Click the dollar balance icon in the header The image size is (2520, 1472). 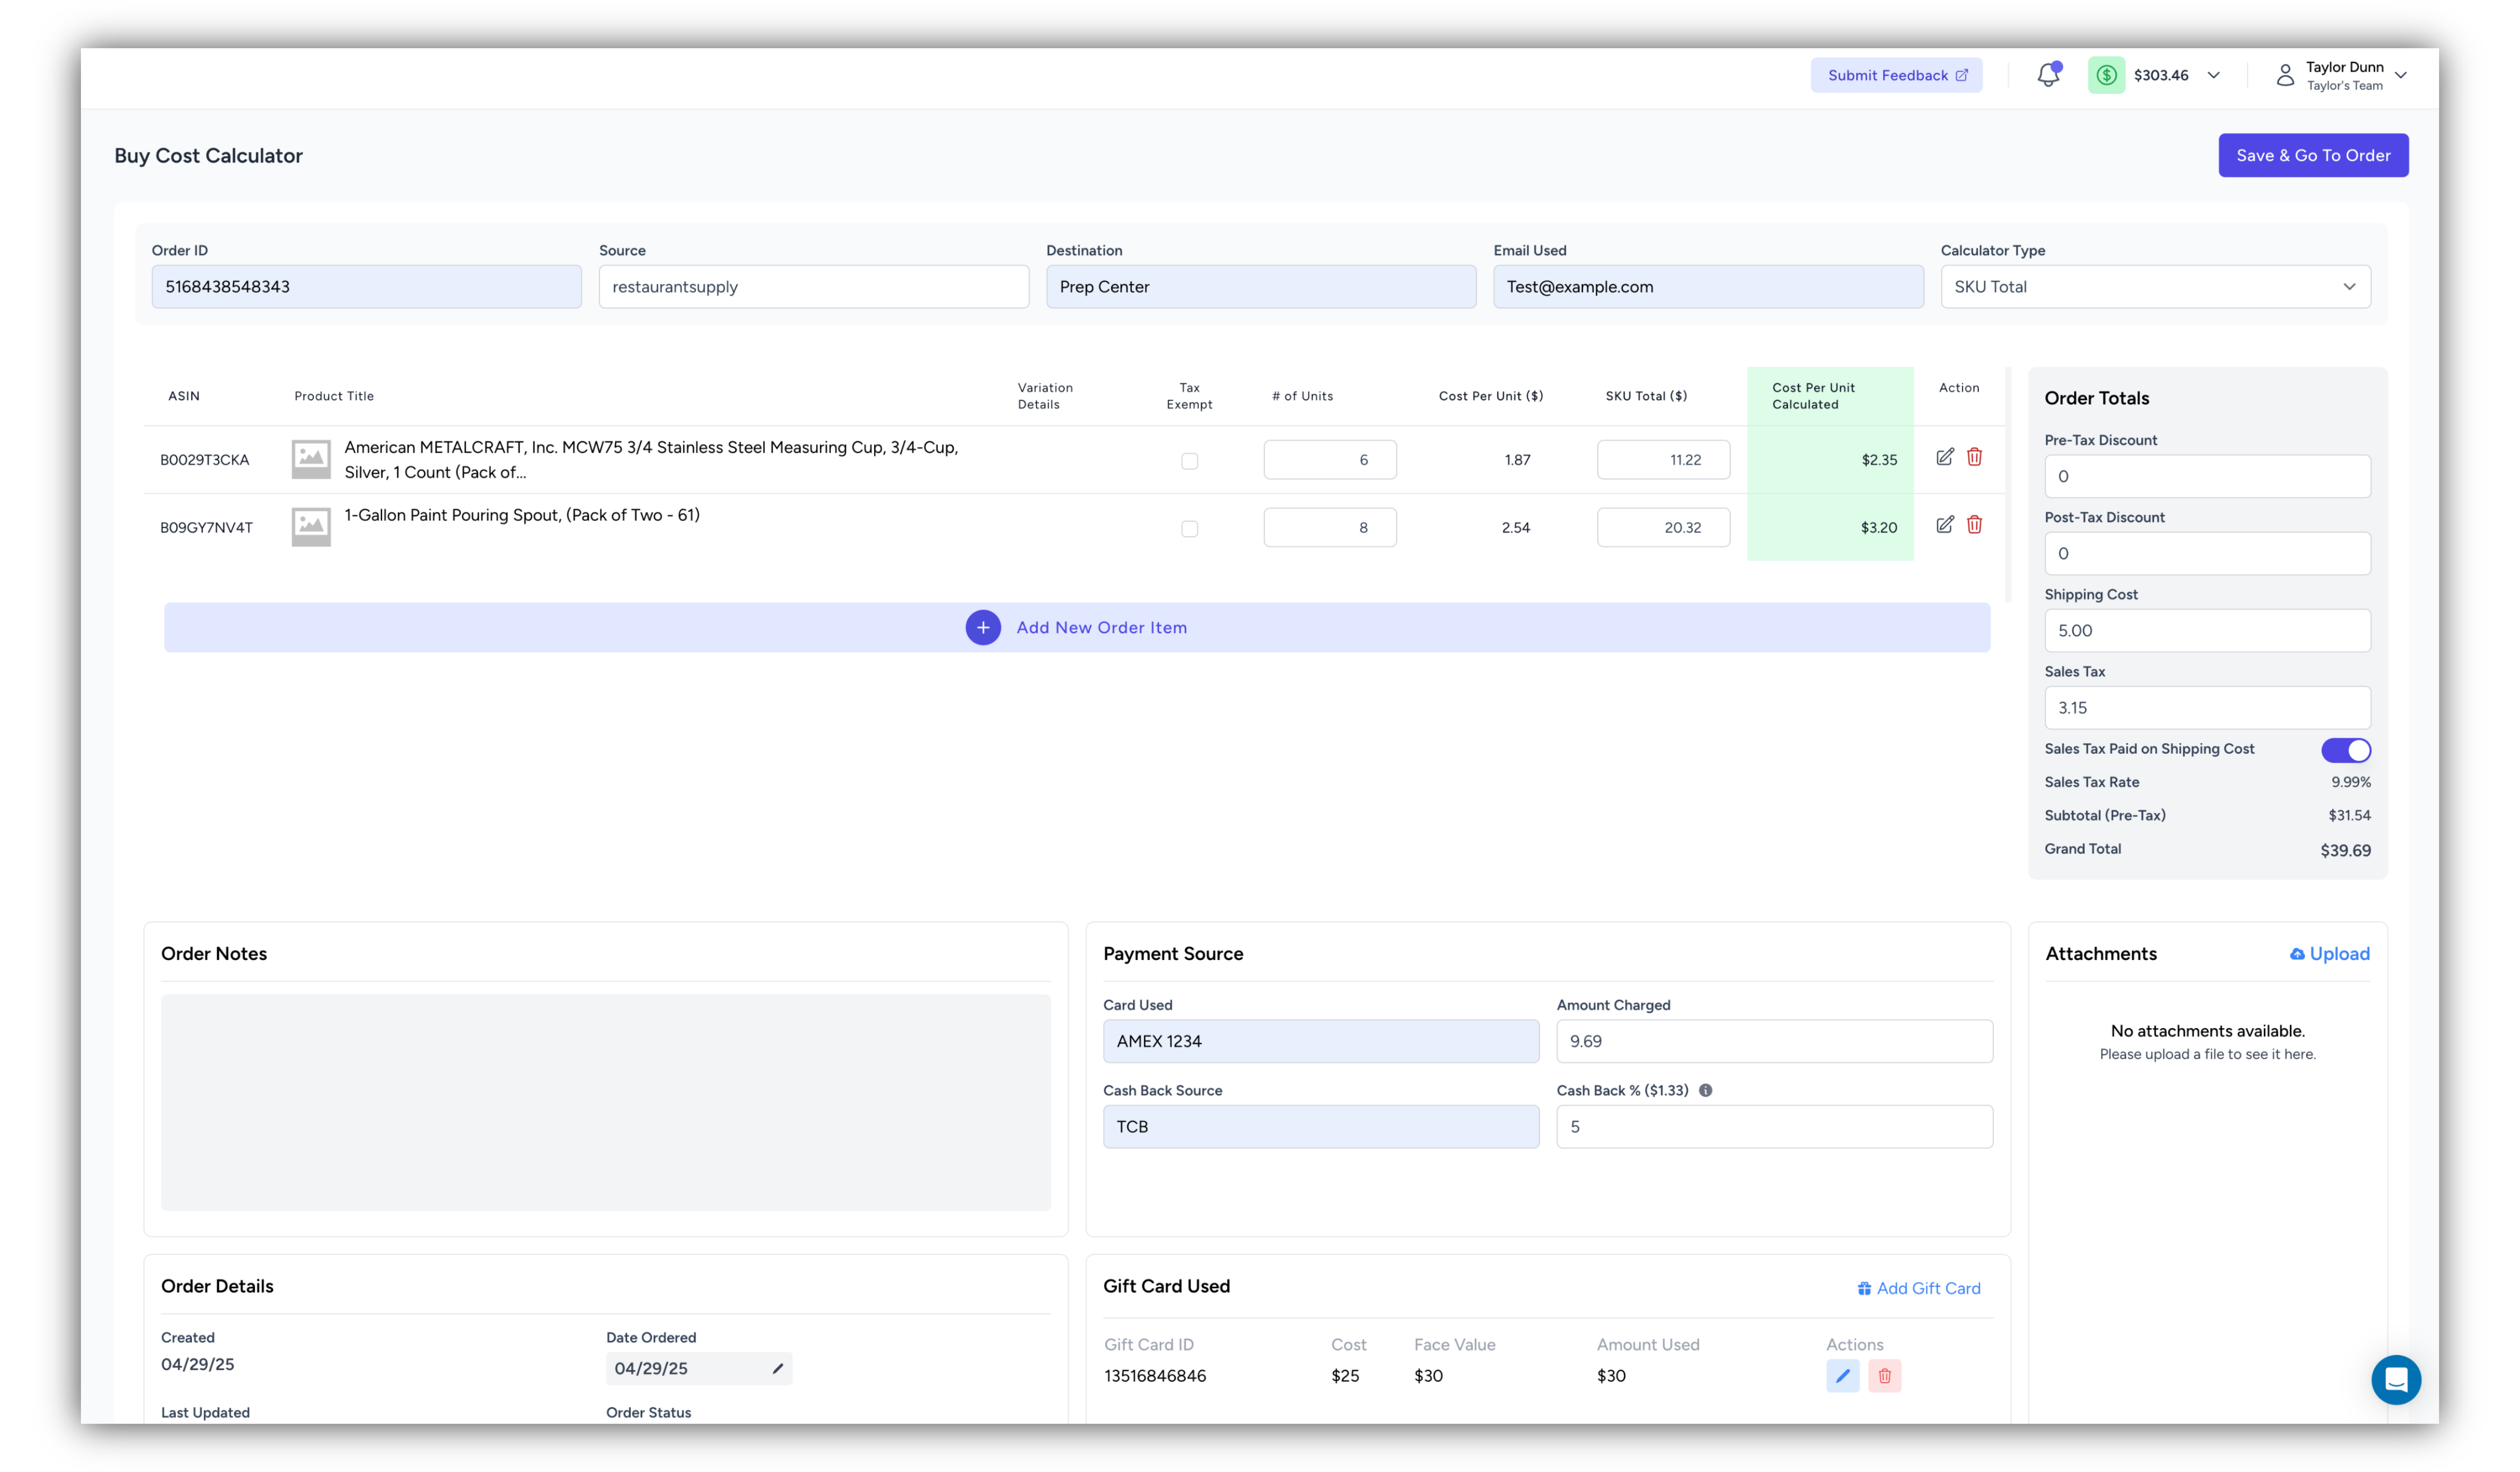(2107, 74)
